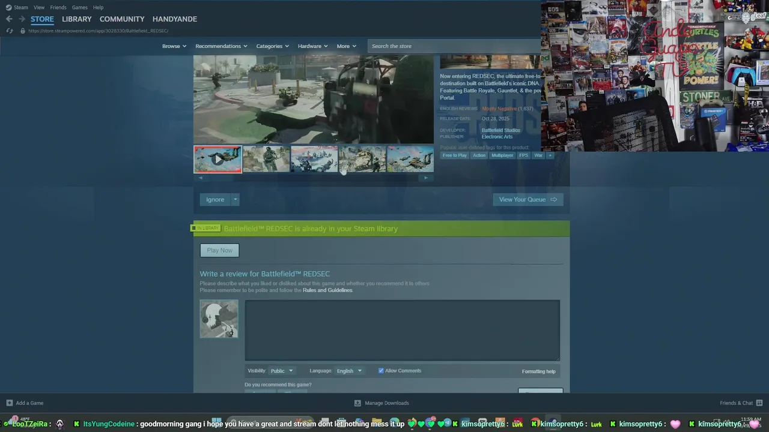Click the Add a Game label

(29, 403)
